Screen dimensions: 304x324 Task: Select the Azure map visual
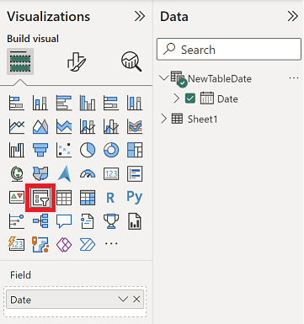point(64,173)
